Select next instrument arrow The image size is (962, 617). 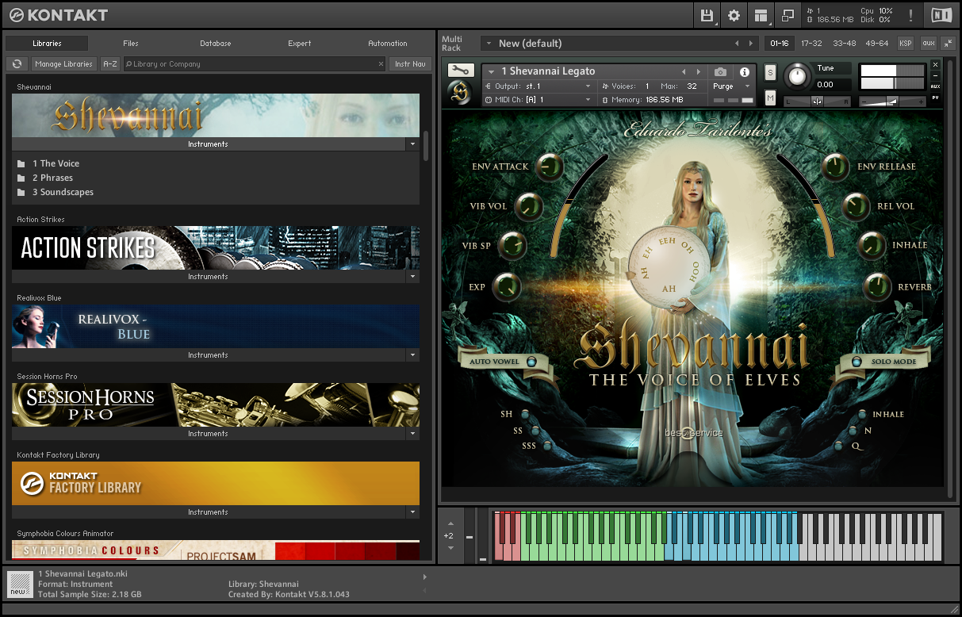698,71
